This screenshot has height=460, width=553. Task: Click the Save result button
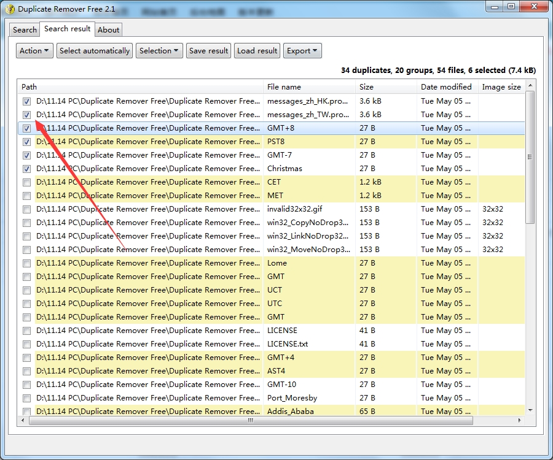(x=208, y=51)
